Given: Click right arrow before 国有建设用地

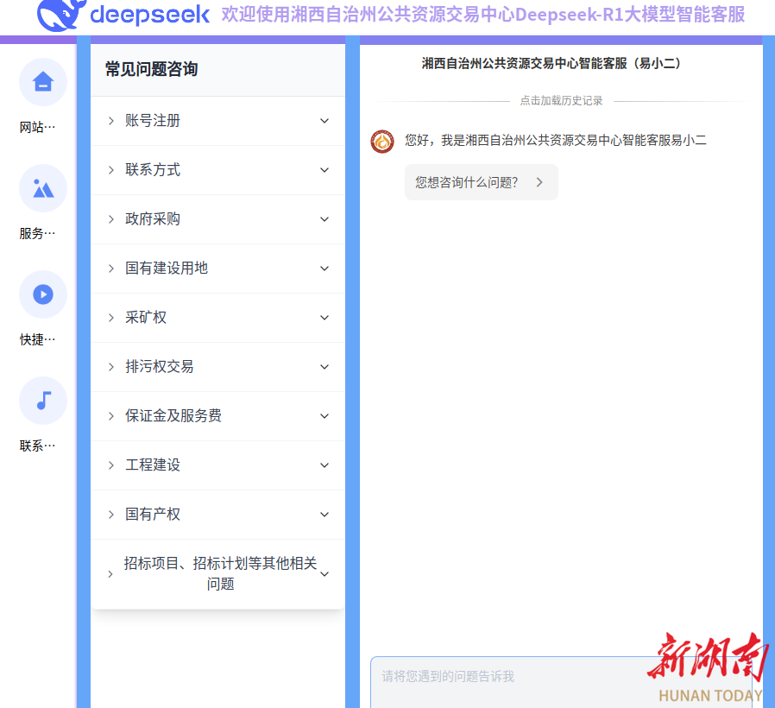Looking at the screenshot, I should [x=111, y=269].
